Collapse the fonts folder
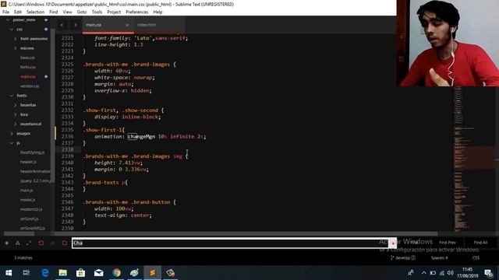Screen dimensions: 499x280 tap(12, 96)
